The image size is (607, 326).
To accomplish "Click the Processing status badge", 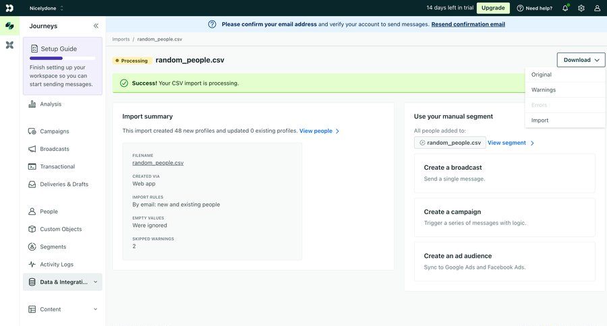I will 132,61.
